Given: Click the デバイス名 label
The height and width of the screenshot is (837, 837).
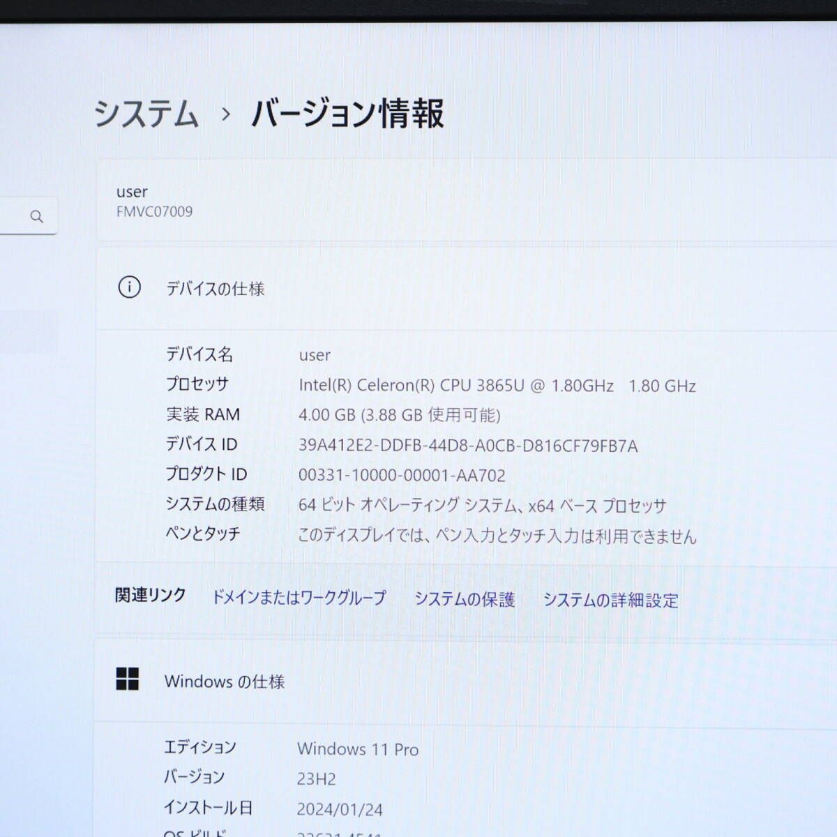Looking at the screenshot, I should click(199, 354).
